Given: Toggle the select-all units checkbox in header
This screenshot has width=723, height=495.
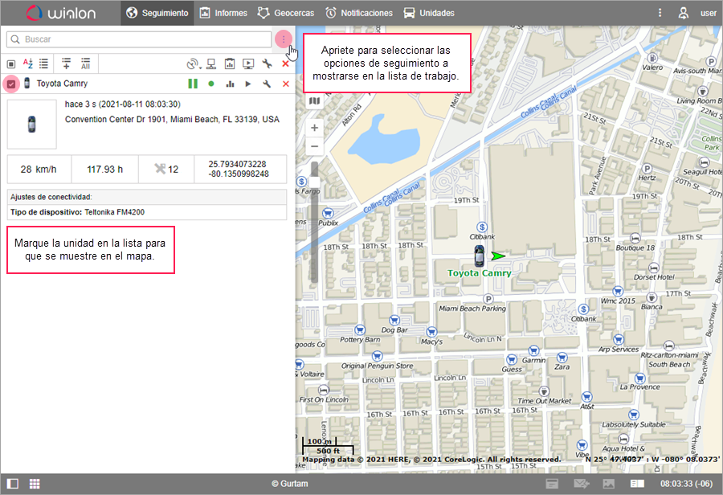Looking at the screenshot, I should [x=11, y=63].
